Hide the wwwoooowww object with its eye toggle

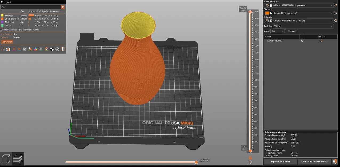(x=302, y=41)
